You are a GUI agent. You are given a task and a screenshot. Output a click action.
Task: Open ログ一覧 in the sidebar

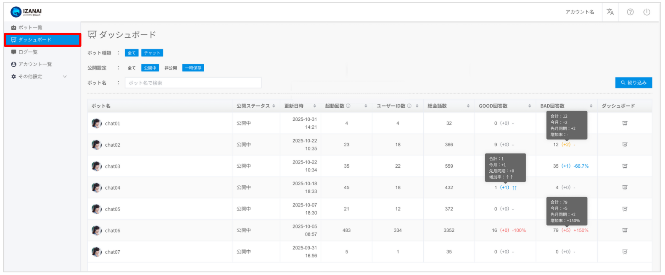[28, 52]
